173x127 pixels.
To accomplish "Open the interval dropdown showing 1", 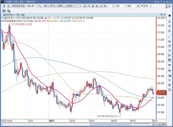I will coord(113,6).
